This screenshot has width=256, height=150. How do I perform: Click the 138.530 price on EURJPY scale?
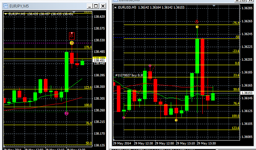click(99, 40)
